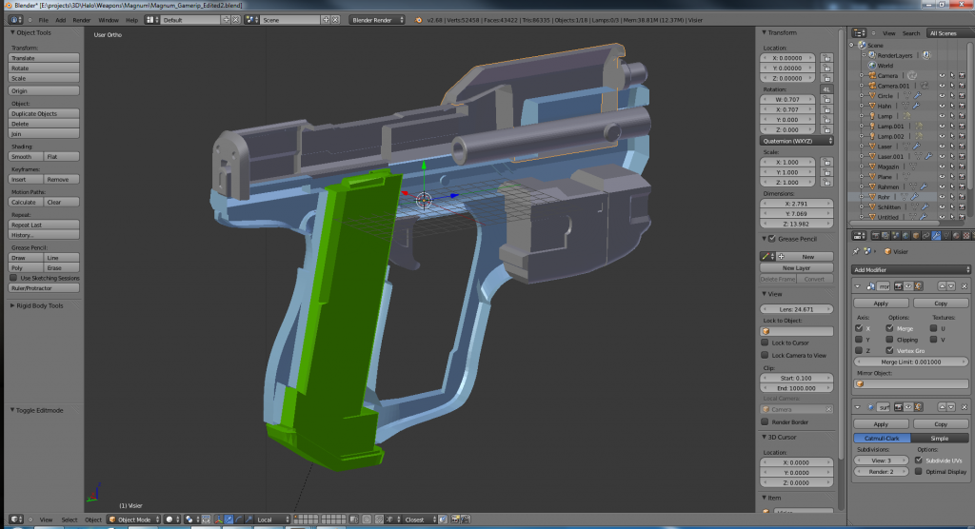Image resolution: width=975 pixels, height=529 pixels.
Task: Remove the Mirror modifier with X icon
Action: pyautogui.click(x=965, y=286)
